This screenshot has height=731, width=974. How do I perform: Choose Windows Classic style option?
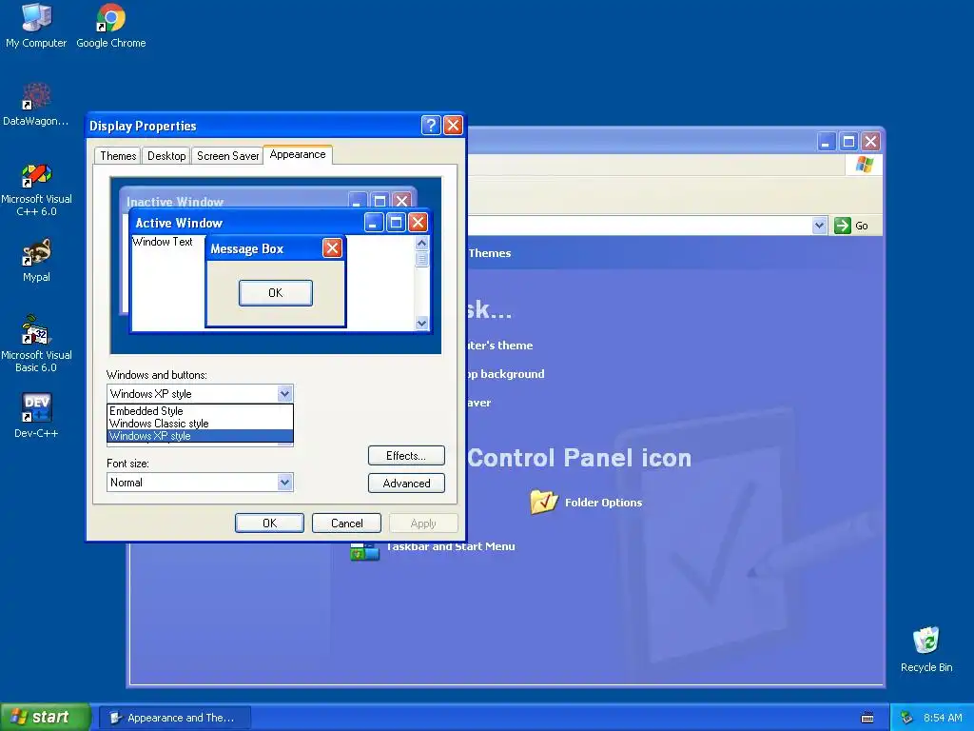coord(200,424)
